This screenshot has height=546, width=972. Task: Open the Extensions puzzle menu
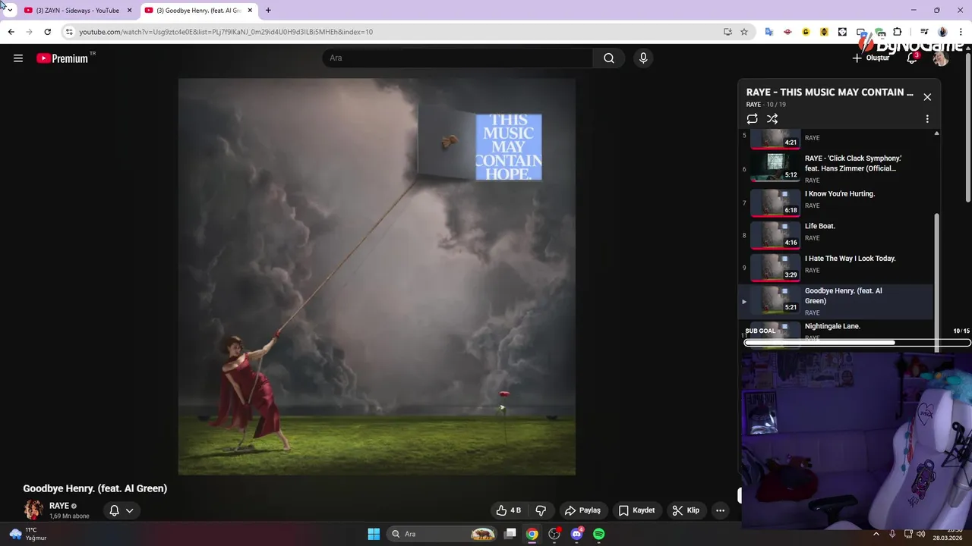pyautogui.click(x=898, y=32)
